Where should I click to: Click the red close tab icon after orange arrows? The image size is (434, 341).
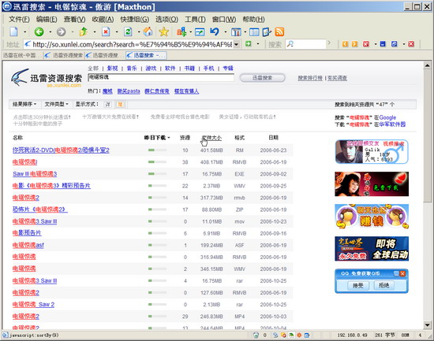pos(366,44)
